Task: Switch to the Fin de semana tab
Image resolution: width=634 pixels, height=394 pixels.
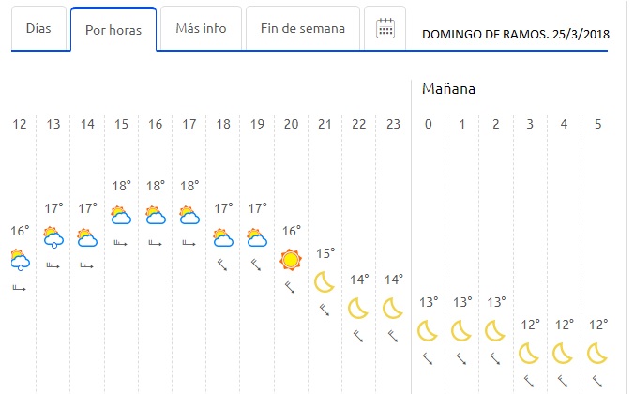Action: tap(303, 28)
